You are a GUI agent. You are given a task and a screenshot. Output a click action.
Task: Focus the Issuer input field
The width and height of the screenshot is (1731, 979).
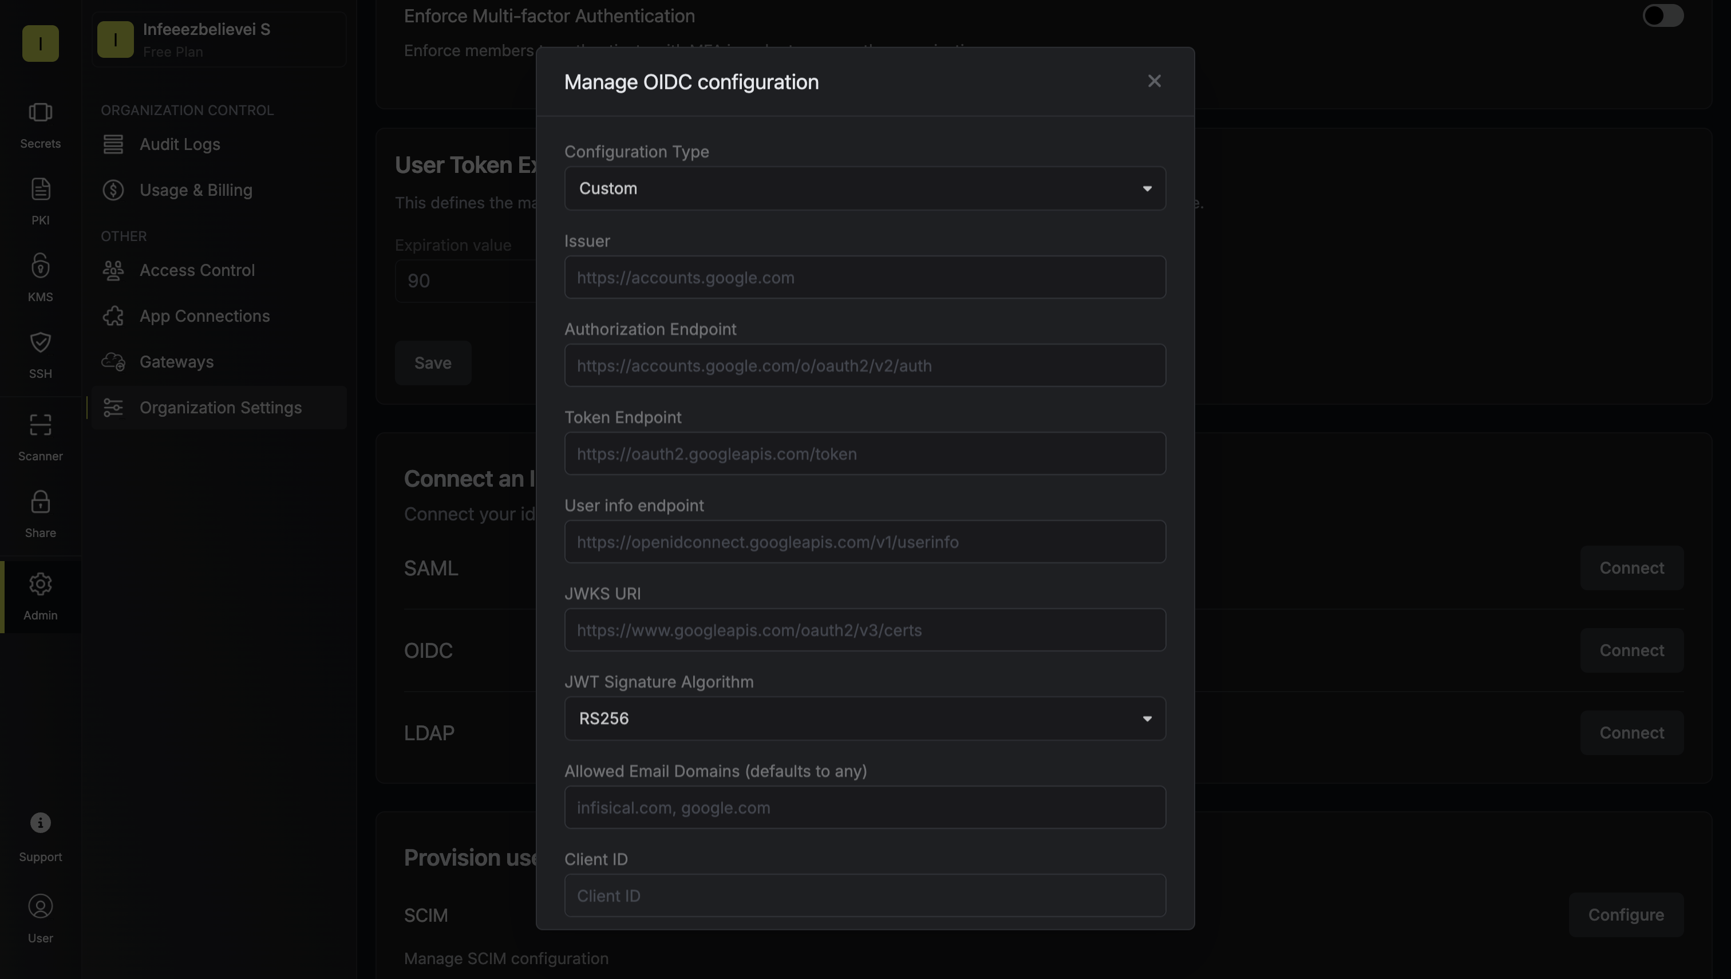pos(865,277)
